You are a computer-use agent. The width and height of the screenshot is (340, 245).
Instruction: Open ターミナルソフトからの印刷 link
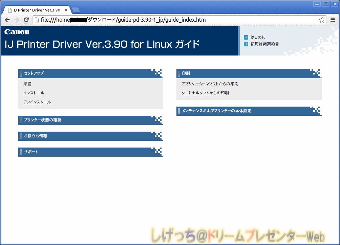click(205, 93)
